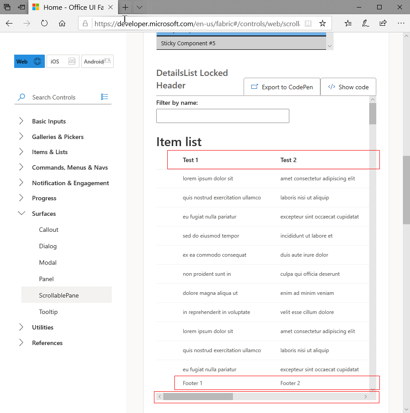The image size is (410, 413).
Task: Open the browser settings menu via the ellipsis
Action: tap(401, 23)
